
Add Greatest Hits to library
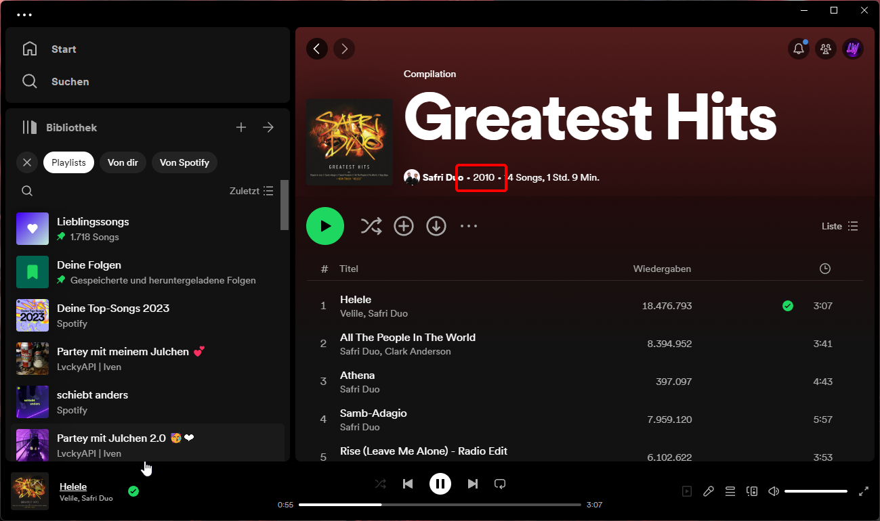(x=404, y=226)
